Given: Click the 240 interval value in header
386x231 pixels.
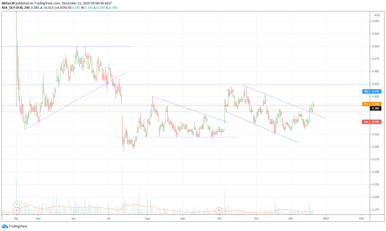Looking at the screenshot, I should point(27,8).
